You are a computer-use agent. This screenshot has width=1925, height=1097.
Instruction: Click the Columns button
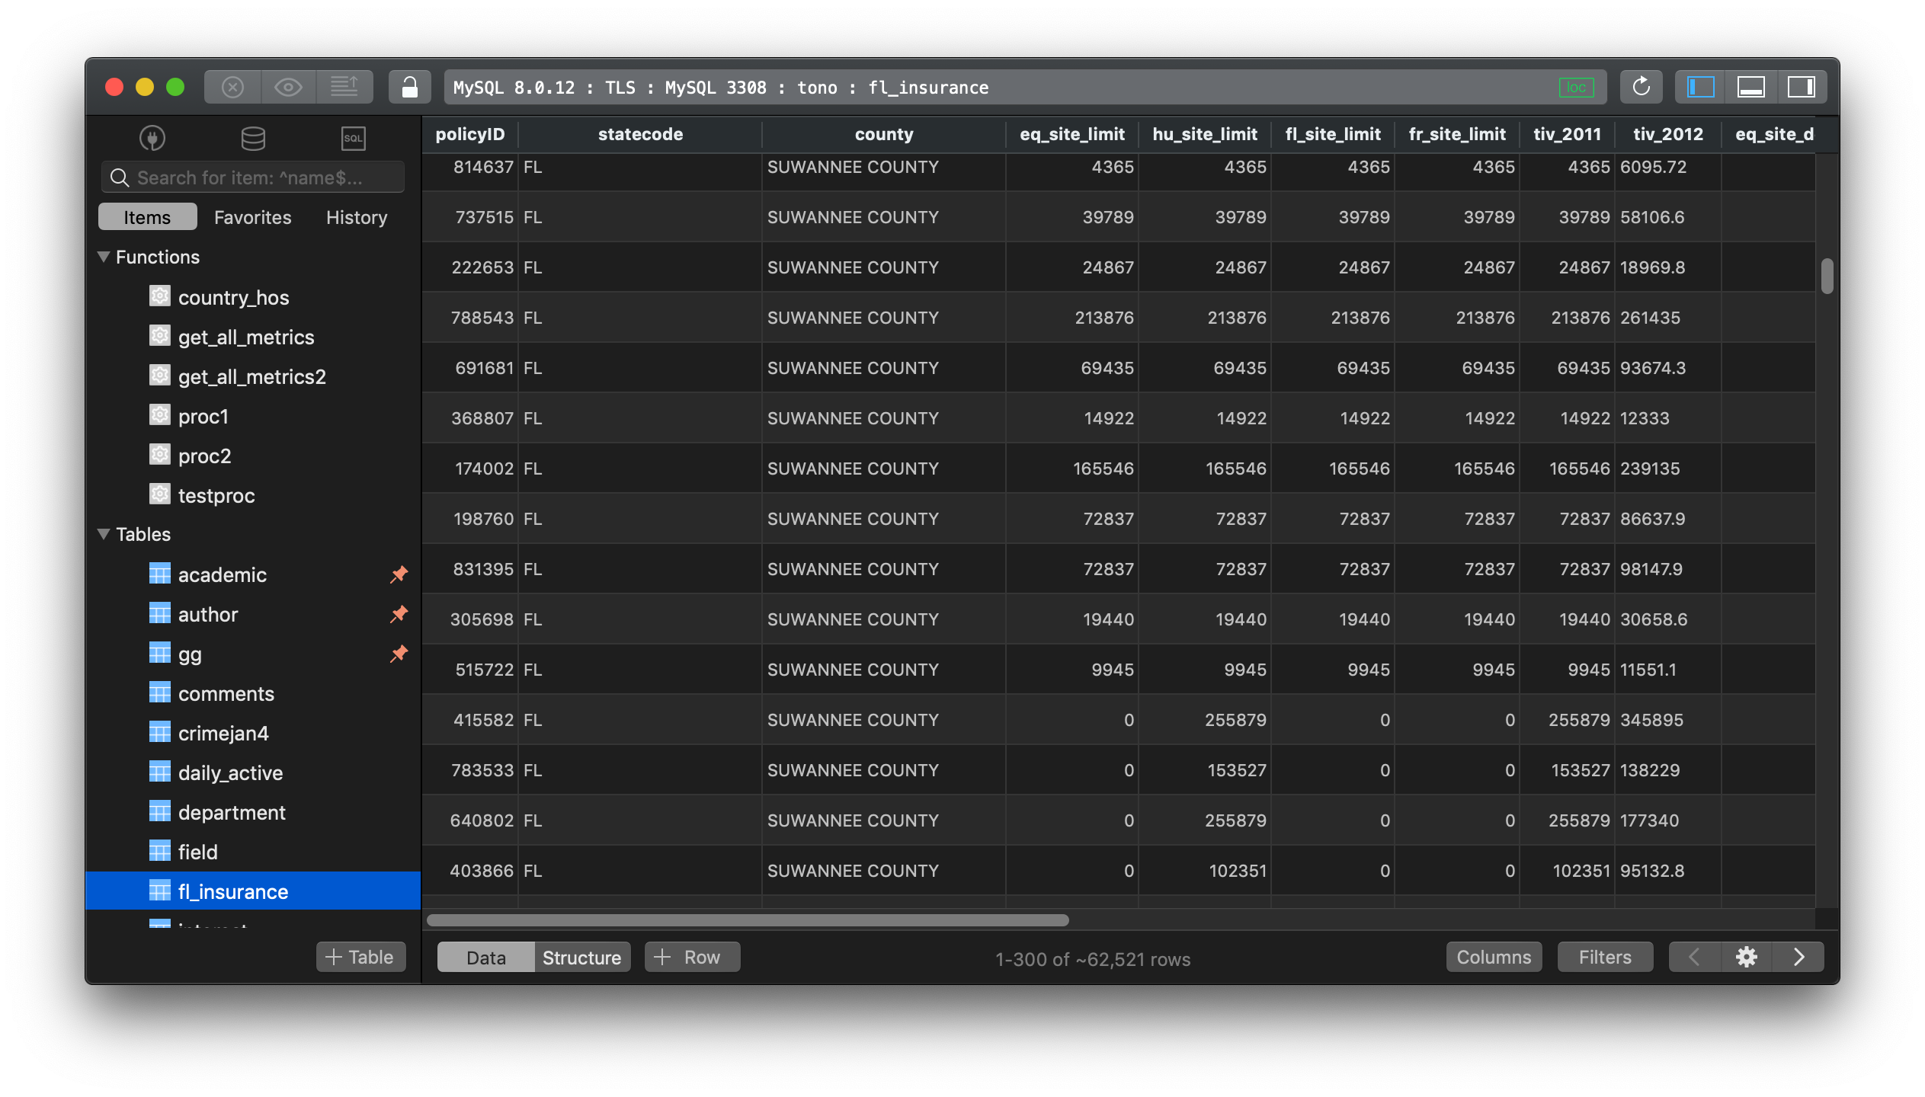coord(1491,957)
